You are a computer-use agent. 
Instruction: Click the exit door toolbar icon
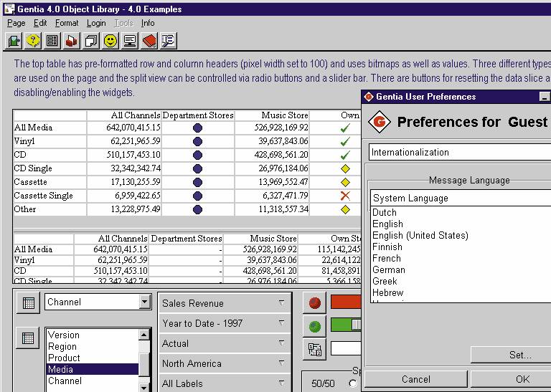(14, 41)
